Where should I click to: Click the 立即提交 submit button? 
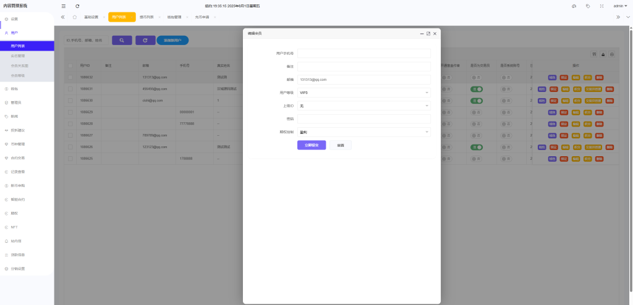(x=312, y=145)
